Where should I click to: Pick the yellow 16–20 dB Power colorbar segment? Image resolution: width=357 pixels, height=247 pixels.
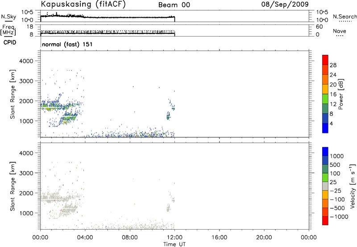coord(325,89)
